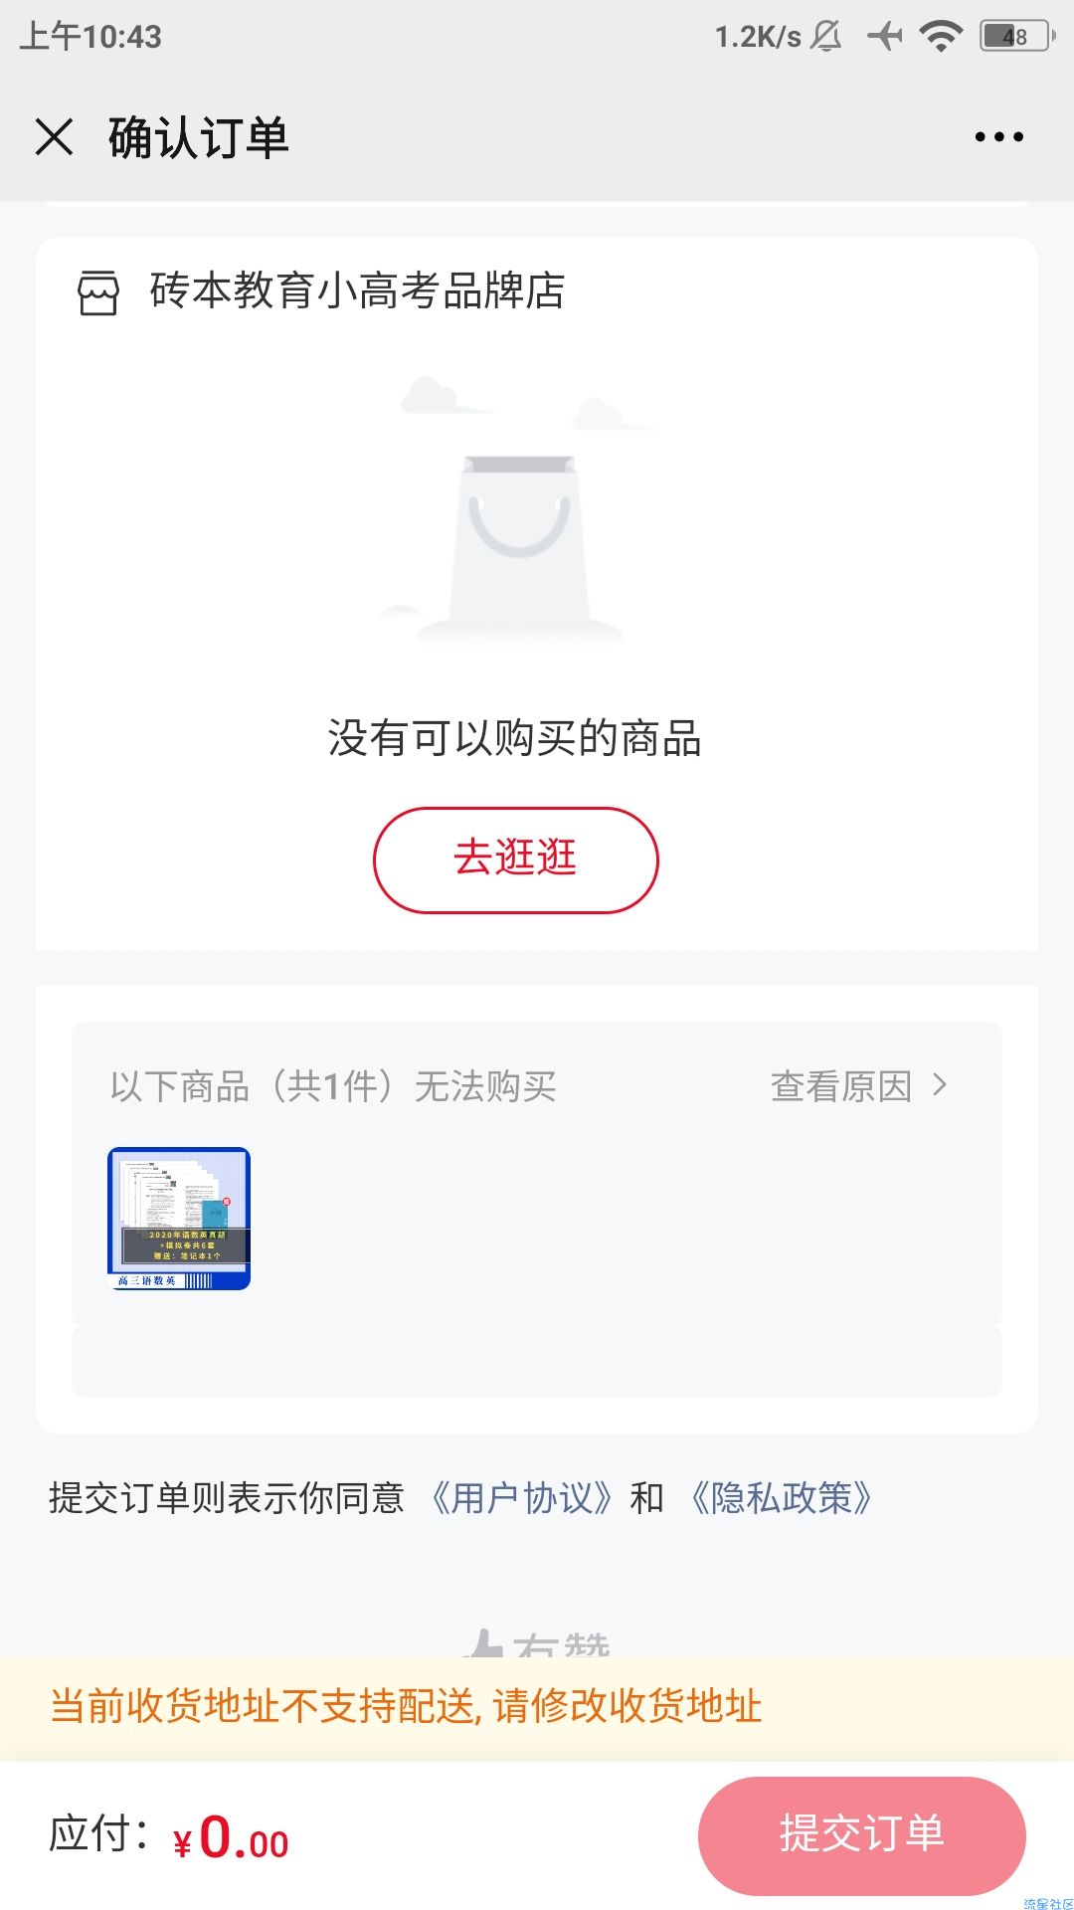Open the 《隐私政策》 link
Viewport: 1074px width, 1910px height.
[x=782, y=1497]
